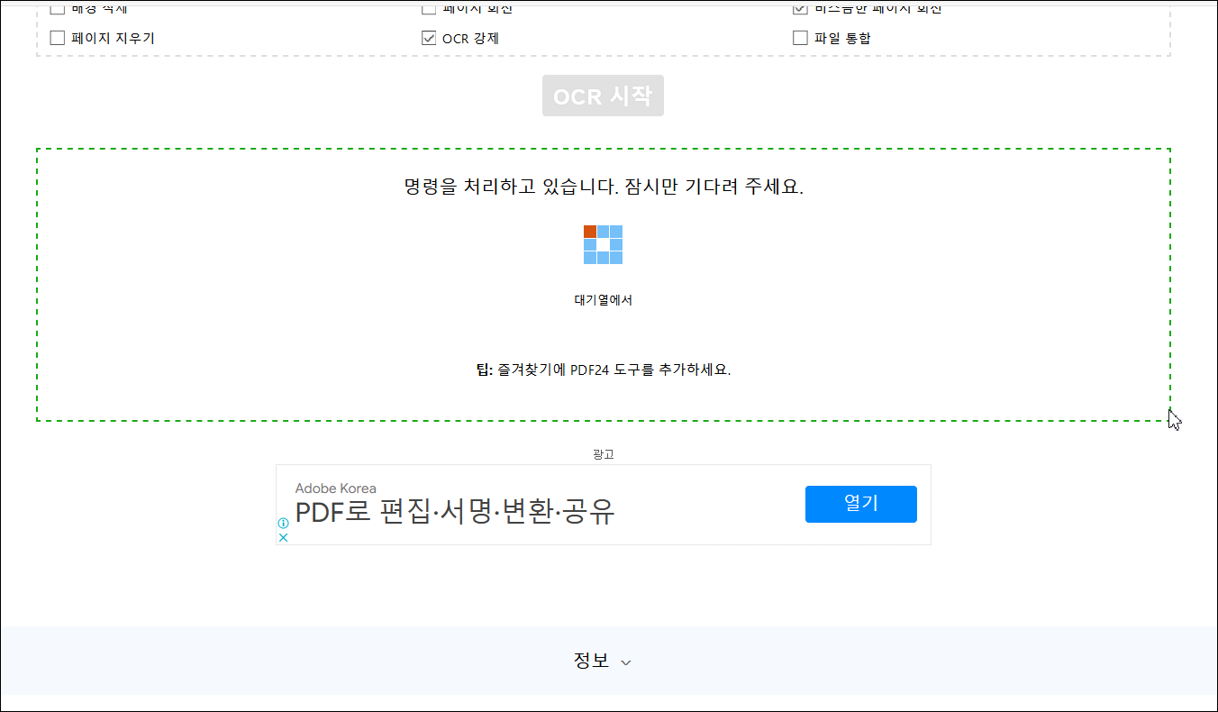Close the ad with the X icon
The width and height of the screenshot is (1218, 712).
[x=283, y=537]
